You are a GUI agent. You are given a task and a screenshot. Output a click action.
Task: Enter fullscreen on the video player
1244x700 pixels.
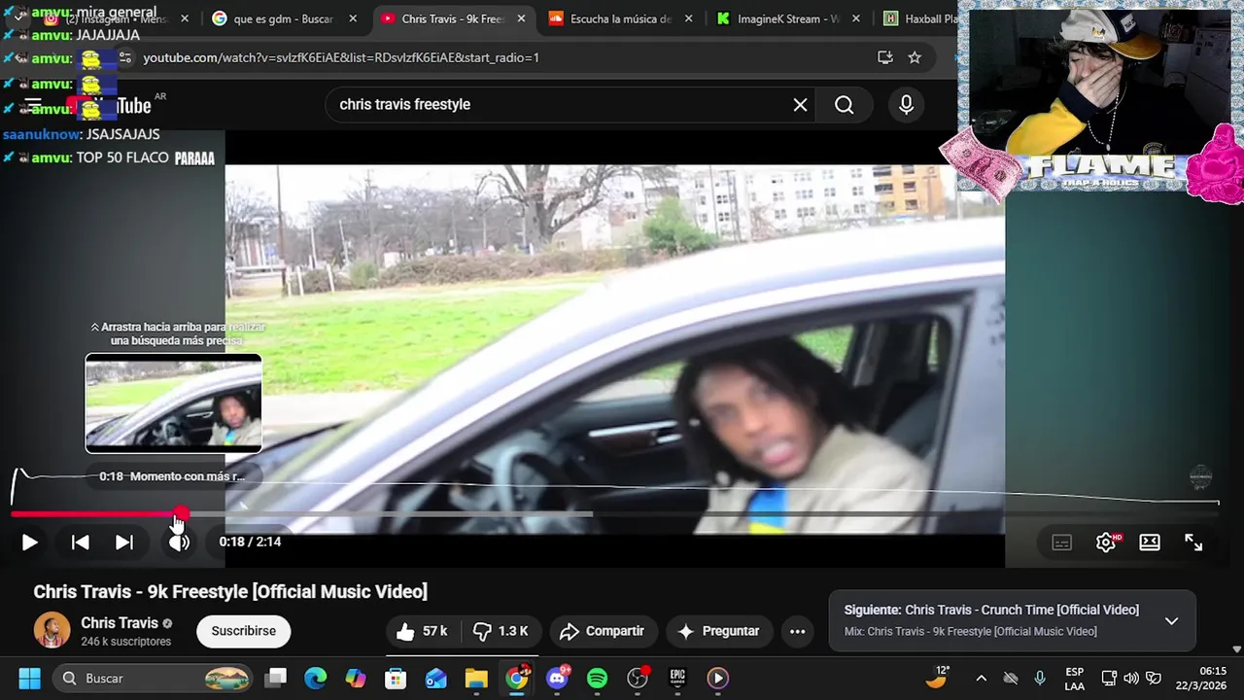point(1193,542)
